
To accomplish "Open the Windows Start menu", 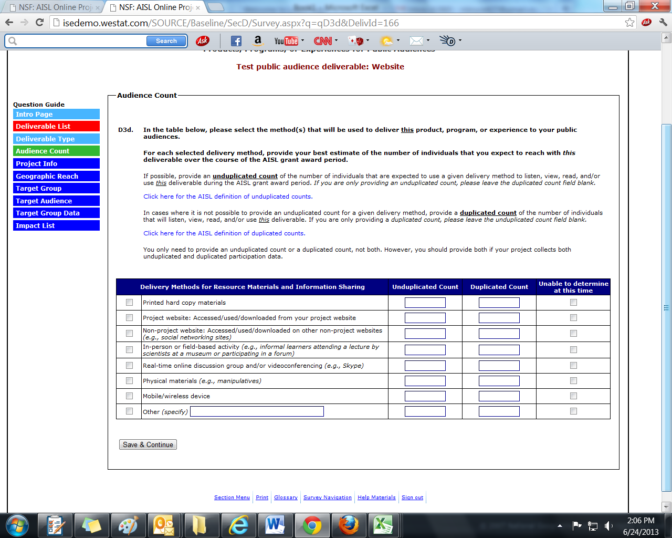I will (17, 525).
